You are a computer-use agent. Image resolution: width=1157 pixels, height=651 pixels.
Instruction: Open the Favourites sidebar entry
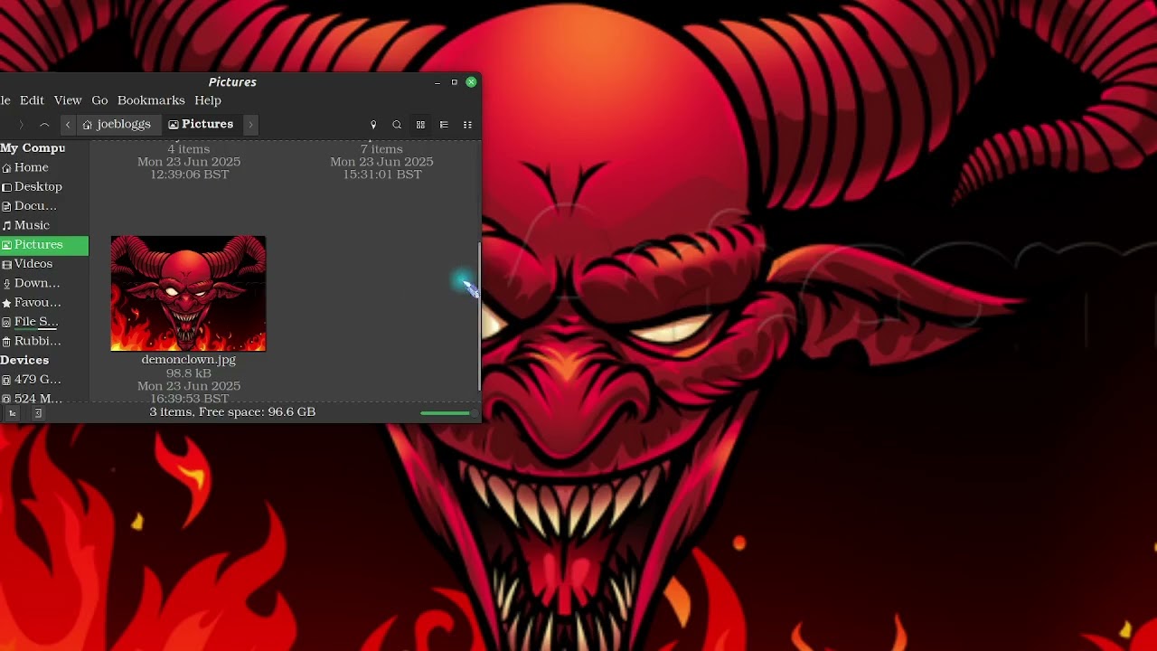pos(44,303)
